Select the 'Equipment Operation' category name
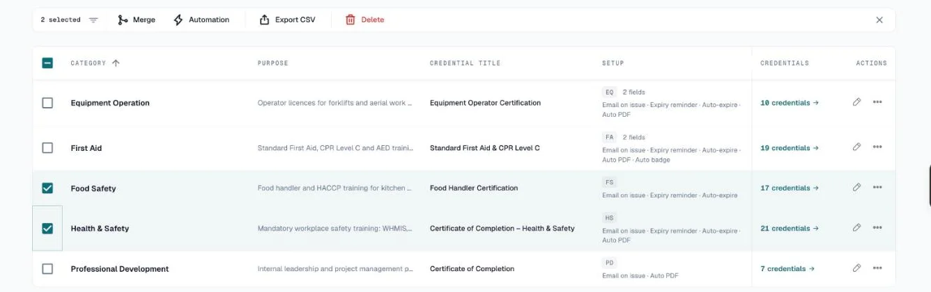The height and width of the screenshot is (292, 931). point(110,103)
